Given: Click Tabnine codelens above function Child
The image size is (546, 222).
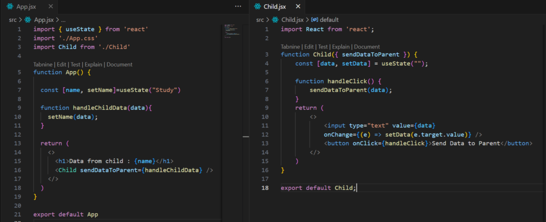Looking at the screenshot, I should [291, 47].
